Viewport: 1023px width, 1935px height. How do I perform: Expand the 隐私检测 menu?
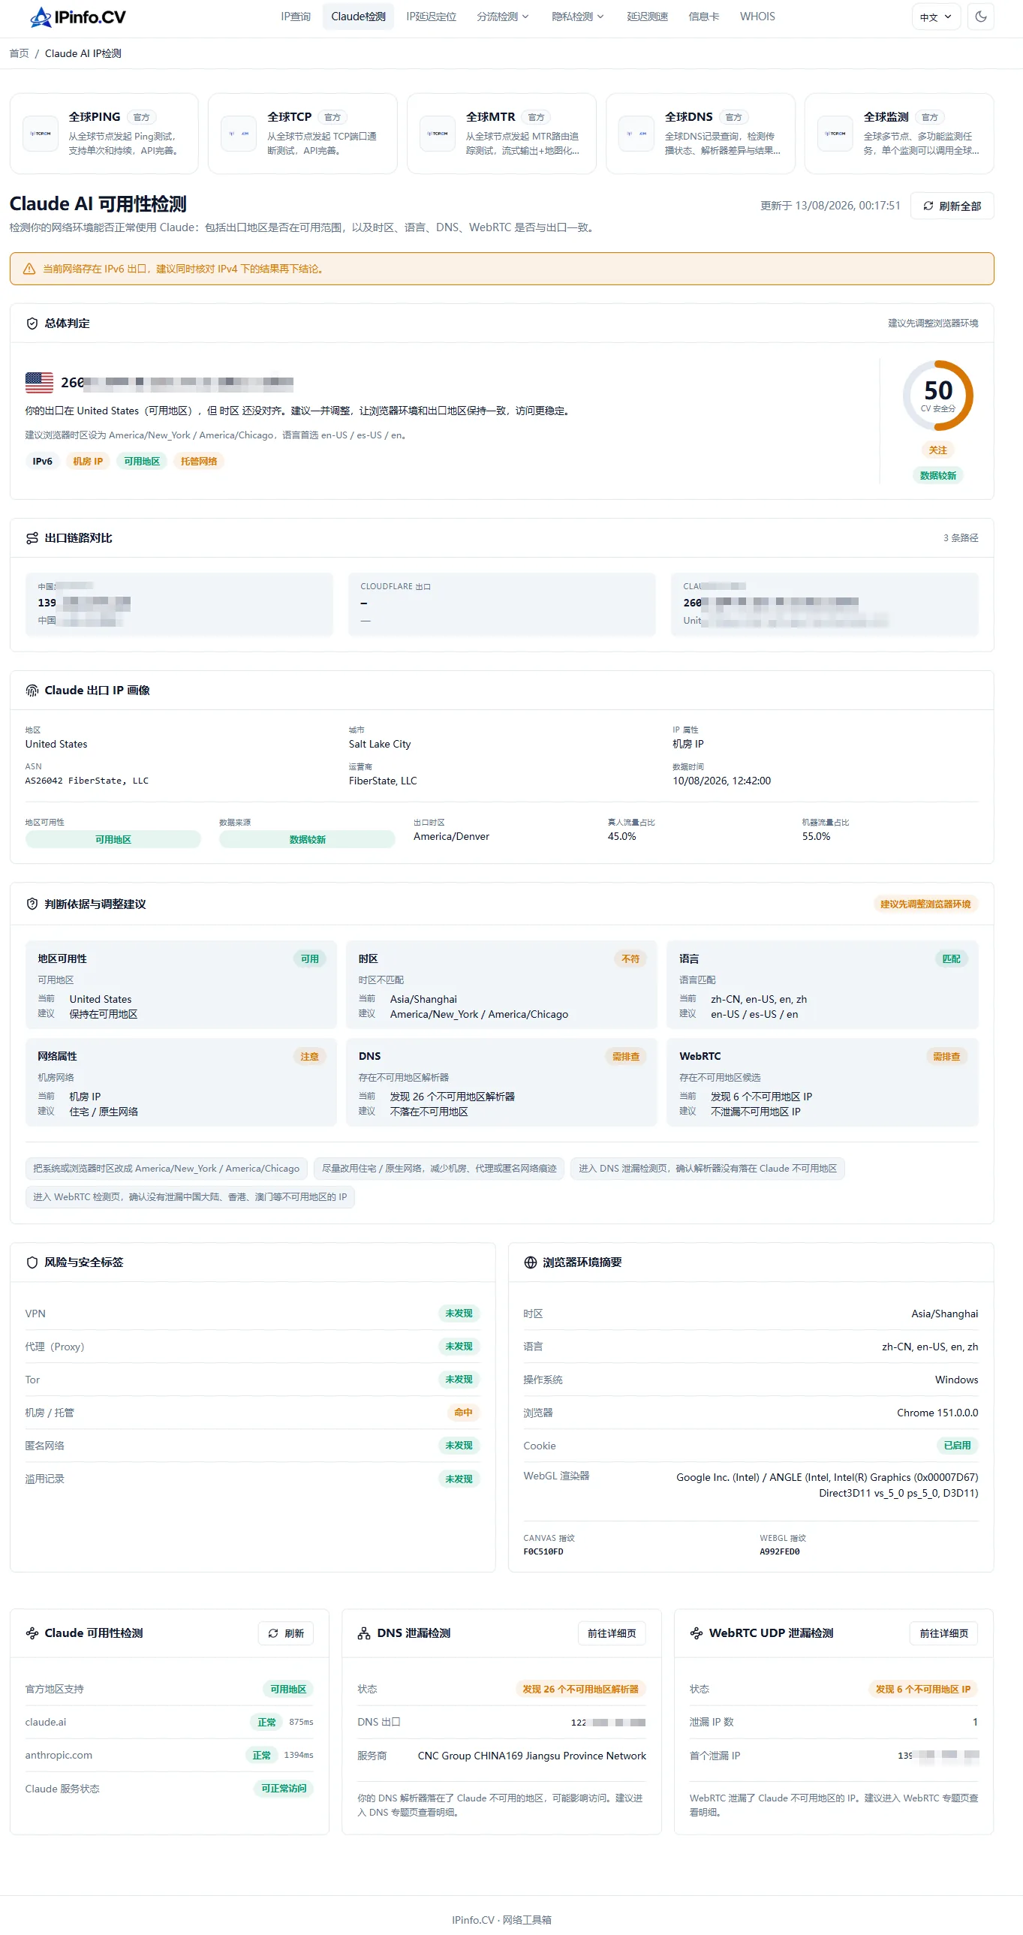click(578, 17)
